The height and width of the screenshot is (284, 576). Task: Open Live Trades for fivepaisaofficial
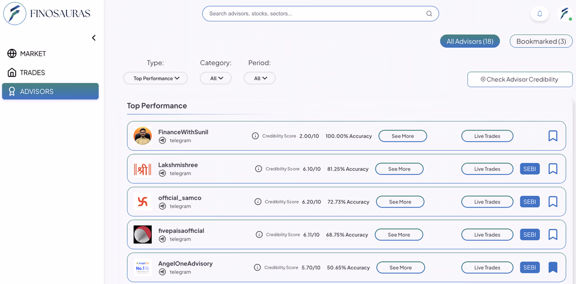(487, 235)
